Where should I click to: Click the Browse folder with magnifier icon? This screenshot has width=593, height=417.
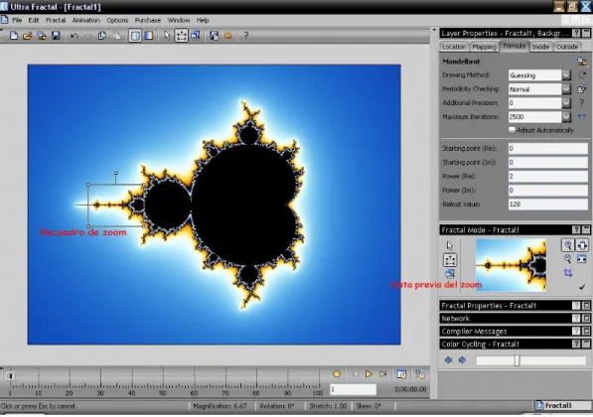pyautogui.click(x=42, y=36)
